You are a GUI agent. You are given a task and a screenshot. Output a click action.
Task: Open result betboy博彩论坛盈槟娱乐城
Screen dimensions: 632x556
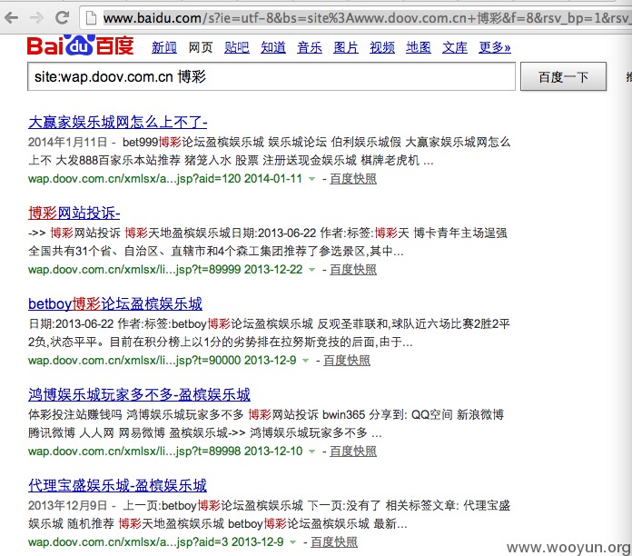pyautogui.click(x=115, y=303)
